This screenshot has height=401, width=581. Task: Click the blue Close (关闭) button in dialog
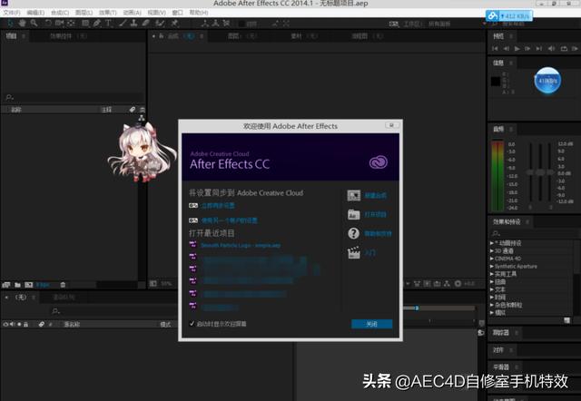(371, 324)
